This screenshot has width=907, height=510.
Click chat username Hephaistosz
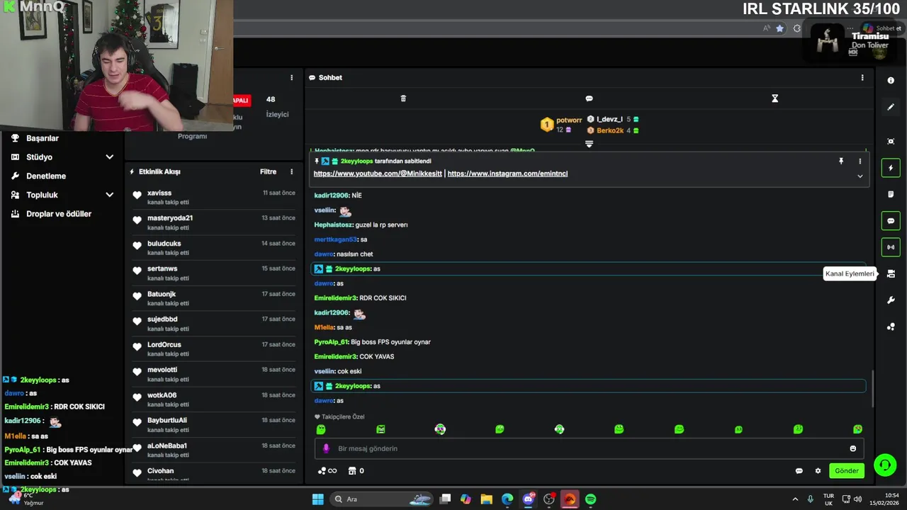334,225
